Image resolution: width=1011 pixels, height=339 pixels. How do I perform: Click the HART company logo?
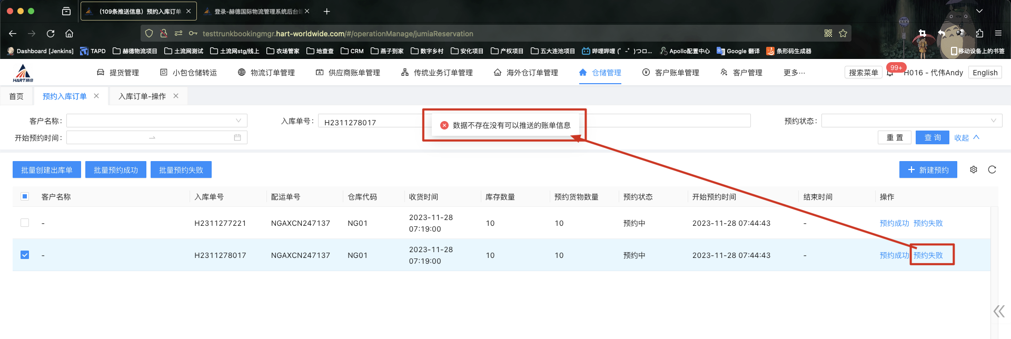pos(23,73)
